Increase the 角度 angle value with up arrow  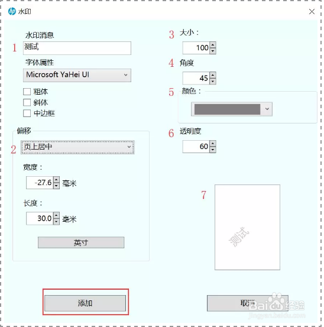213,75
